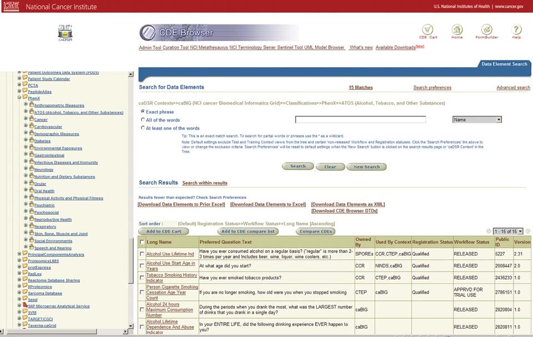Open the Advanced search link

pyautogui.click(x=513, y=87)
